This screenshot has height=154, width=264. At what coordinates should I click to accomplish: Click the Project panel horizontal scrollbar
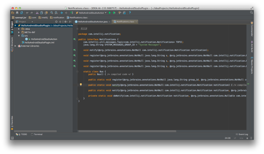click(x=35, y=131)
